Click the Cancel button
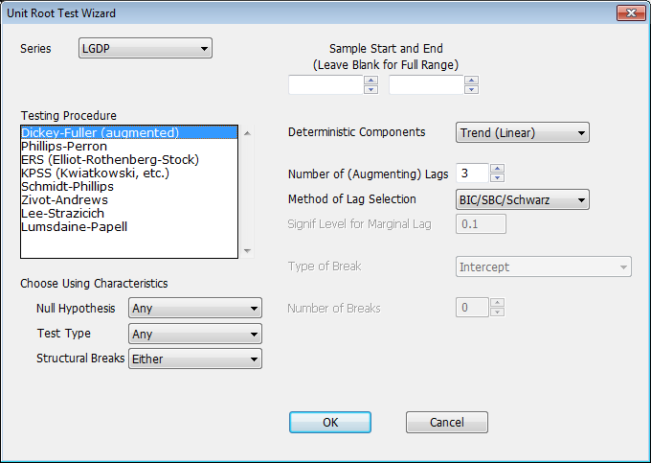Viewport: 651px width, 463px height. (447, 423)
